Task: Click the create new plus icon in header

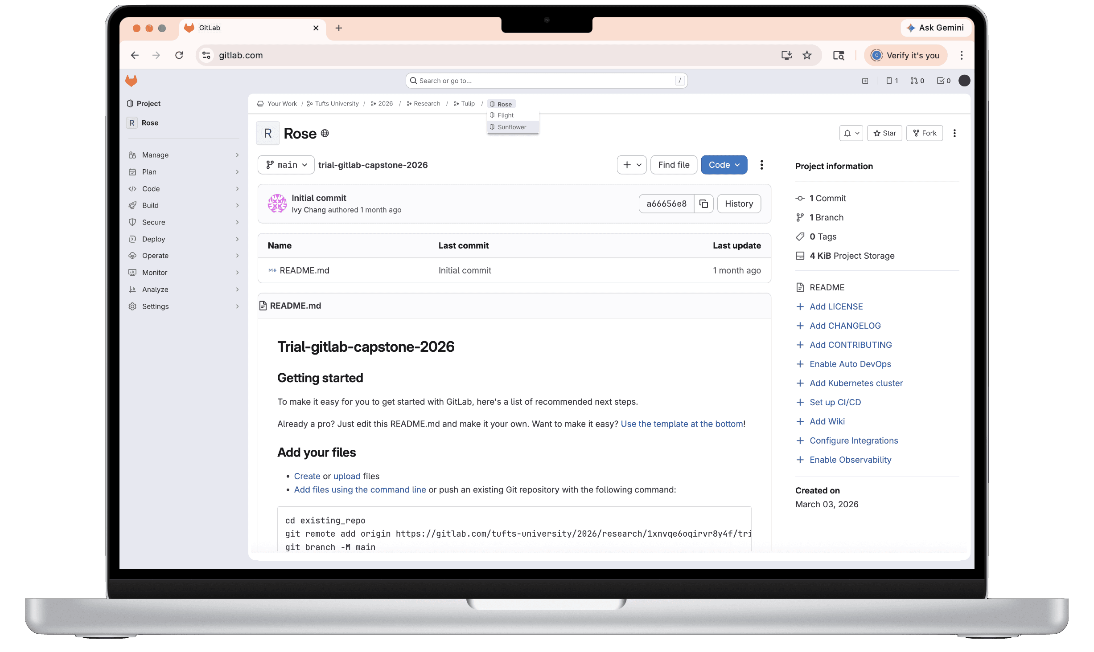Action: 865,81
